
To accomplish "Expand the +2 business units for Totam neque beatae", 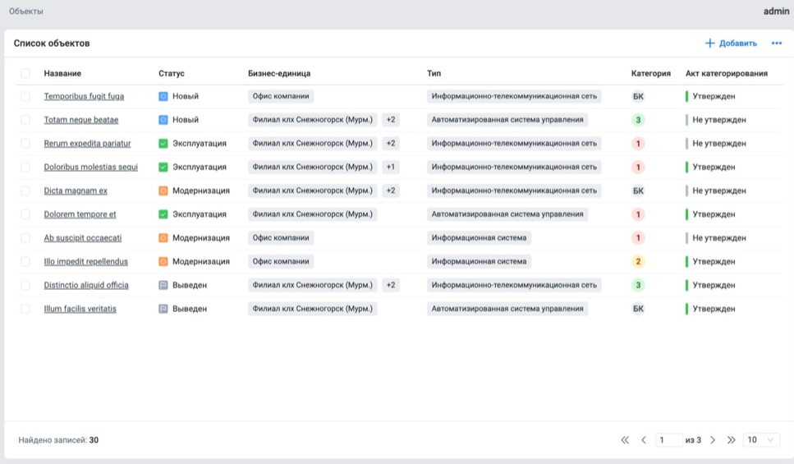I will [391, 120].
